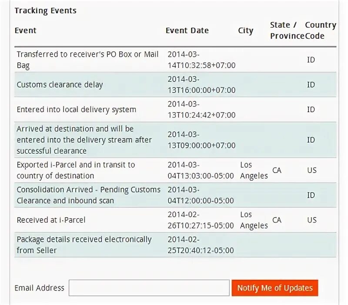Click the Notify Me of Updates button
348x305 pixels.
(x=275, y=288)
